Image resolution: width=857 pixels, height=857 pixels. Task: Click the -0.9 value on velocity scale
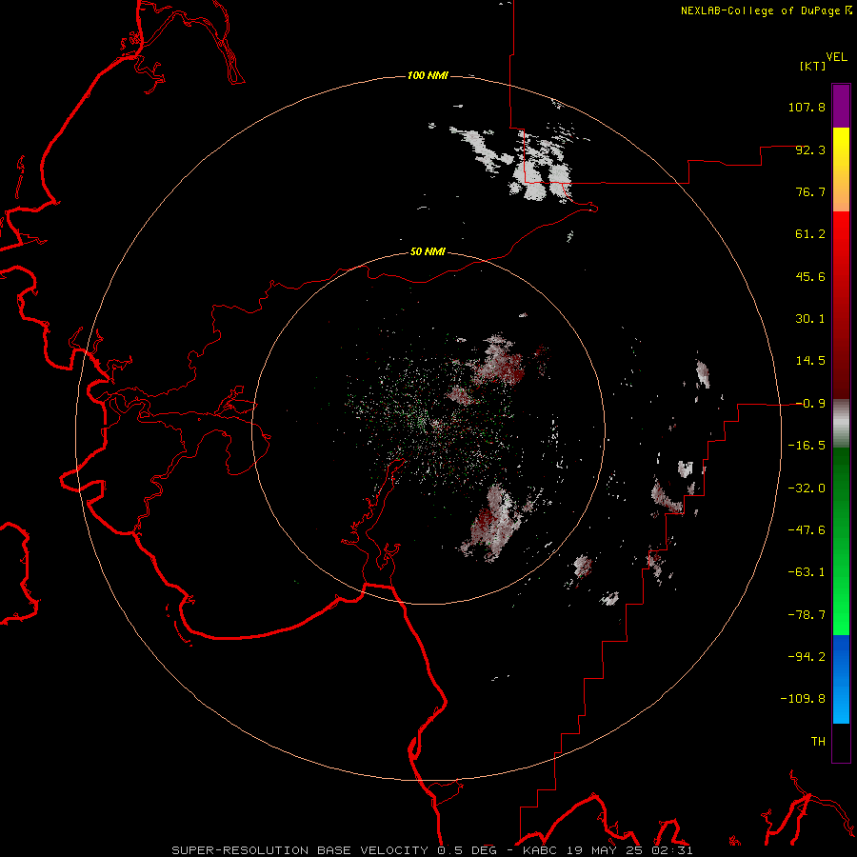[x=810, y=404]
